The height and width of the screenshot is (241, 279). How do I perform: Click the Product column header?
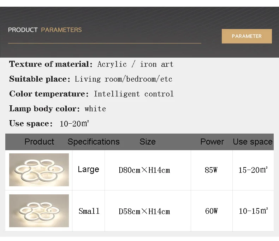tap(39, 142)
